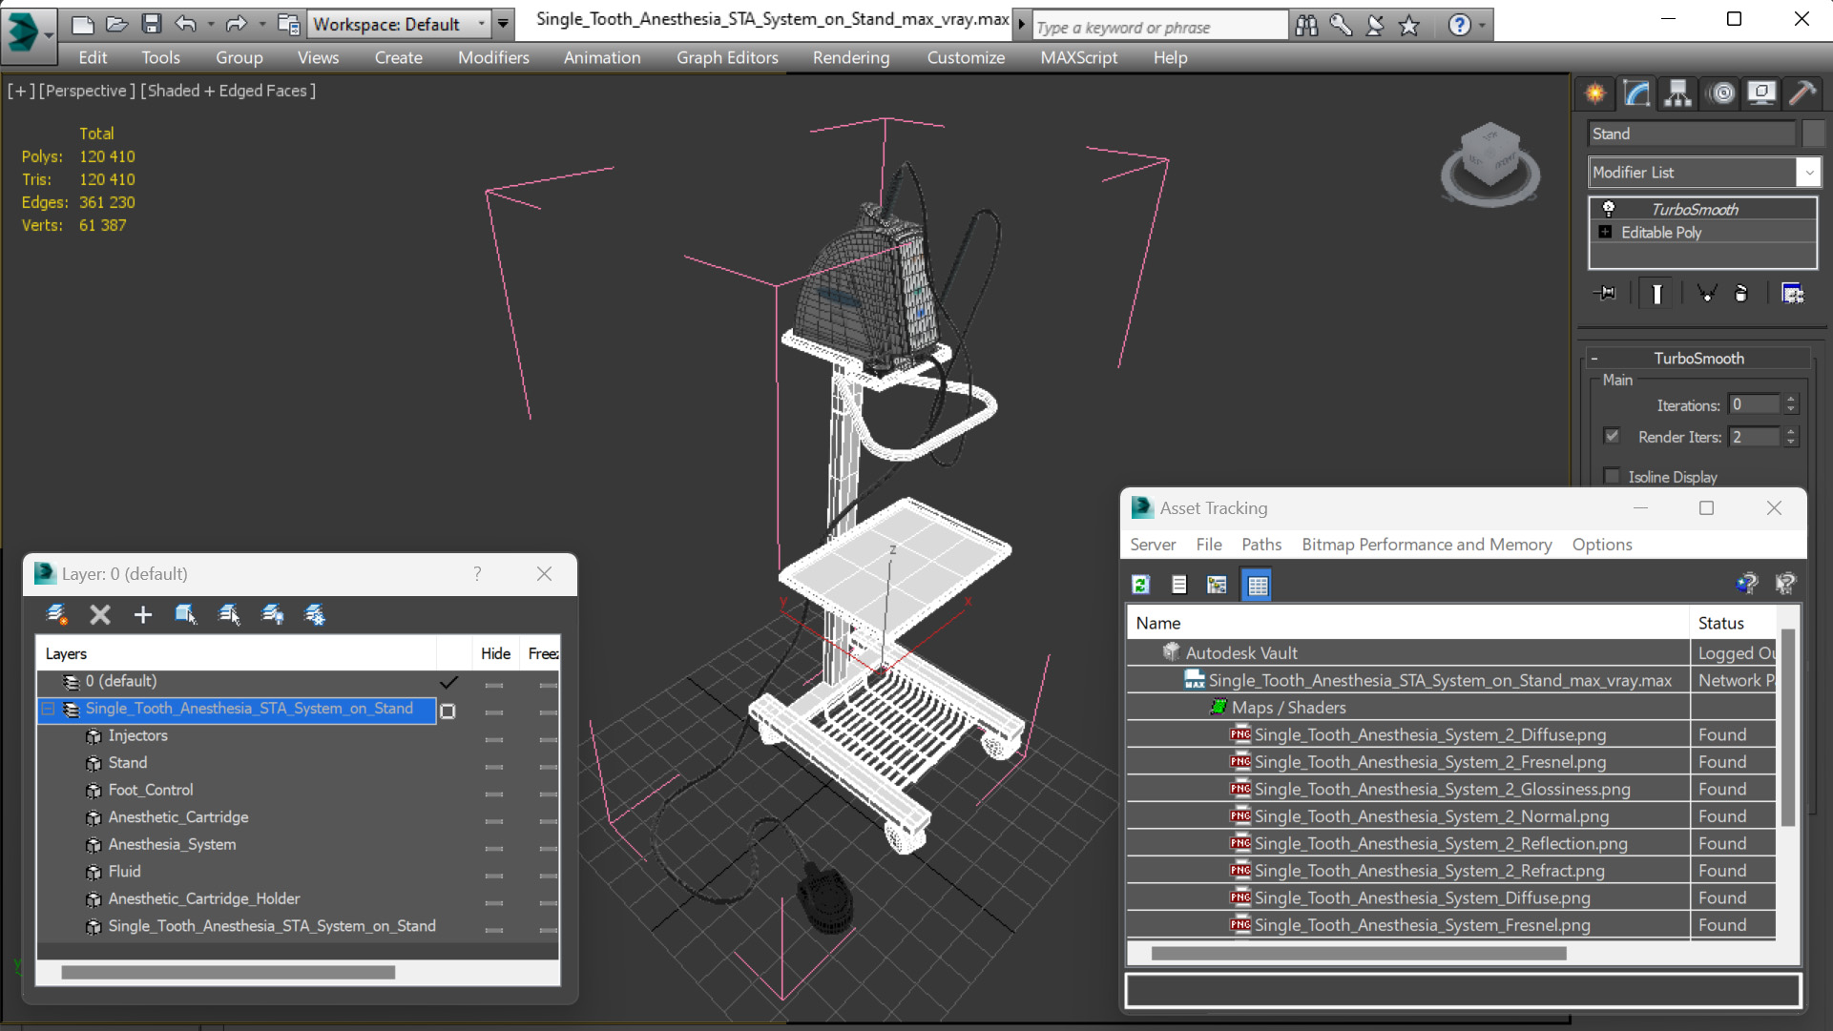Open the Rendering menu
Screen dimensions: 1833x1031
click(850, 57)
